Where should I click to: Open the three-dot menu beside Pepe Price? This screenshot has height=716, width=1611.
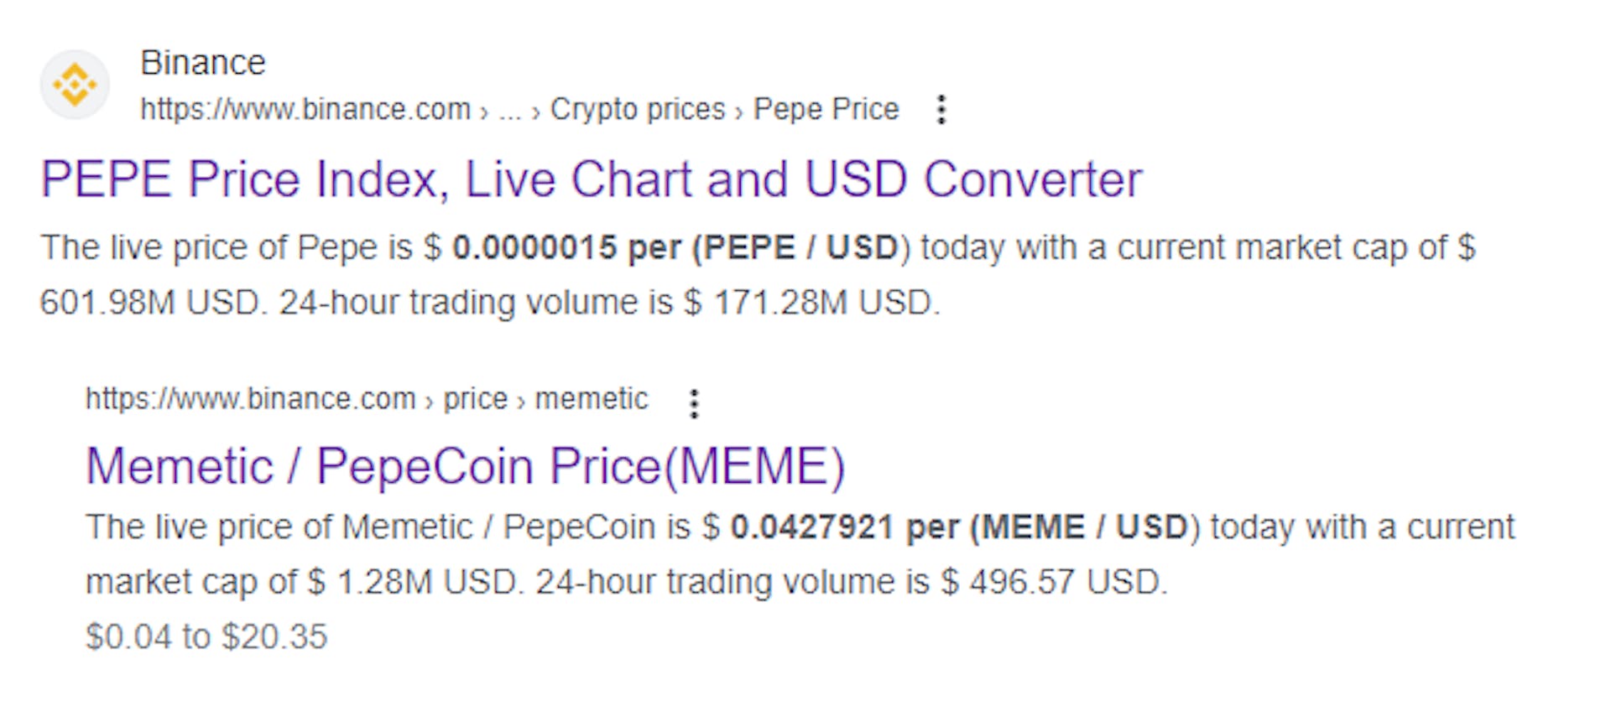coord(941,110)
